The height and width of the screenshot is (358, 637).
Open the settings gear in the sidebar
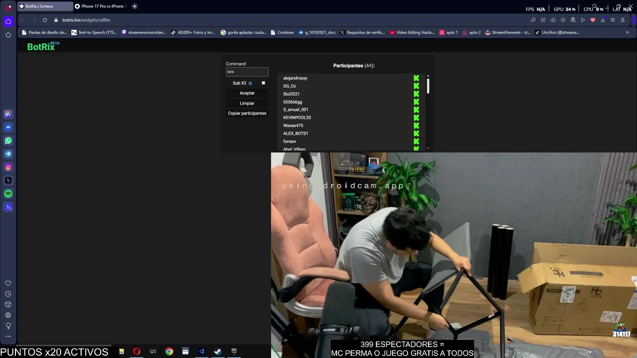8,315
